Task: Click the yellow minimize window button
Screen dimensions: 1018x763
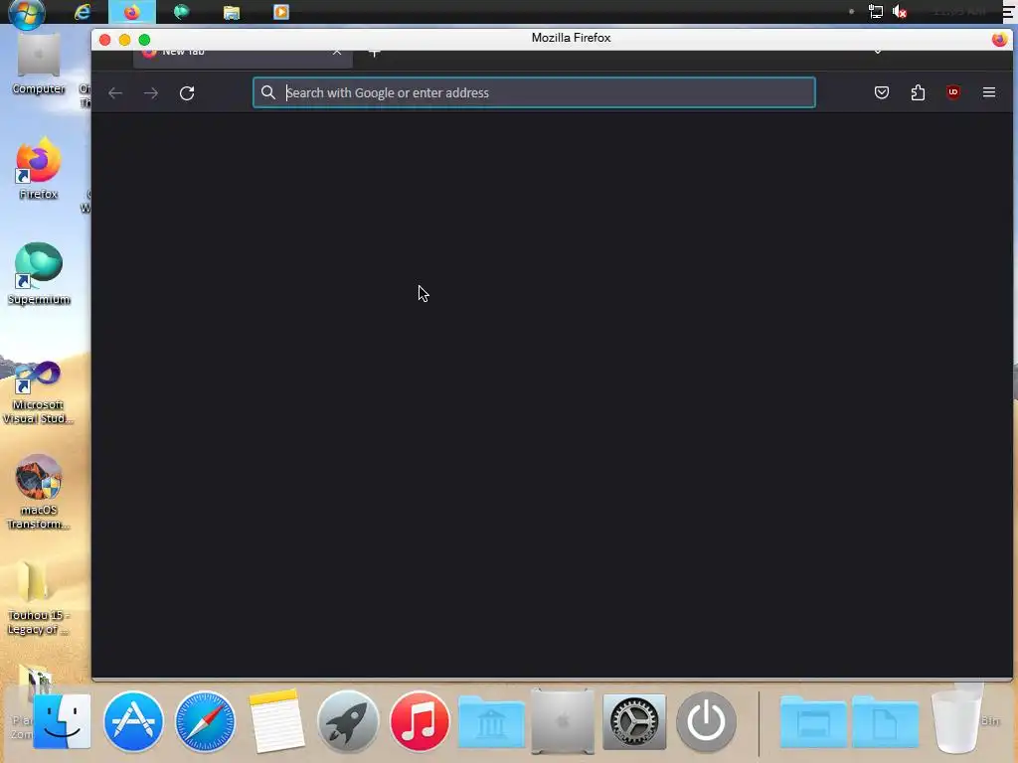Action: point(124,40)
